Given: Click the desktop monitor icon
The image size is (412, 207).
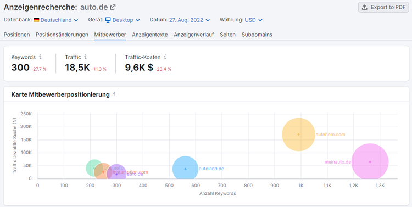Looking at the screenshot, I should [x=108, y=20].
